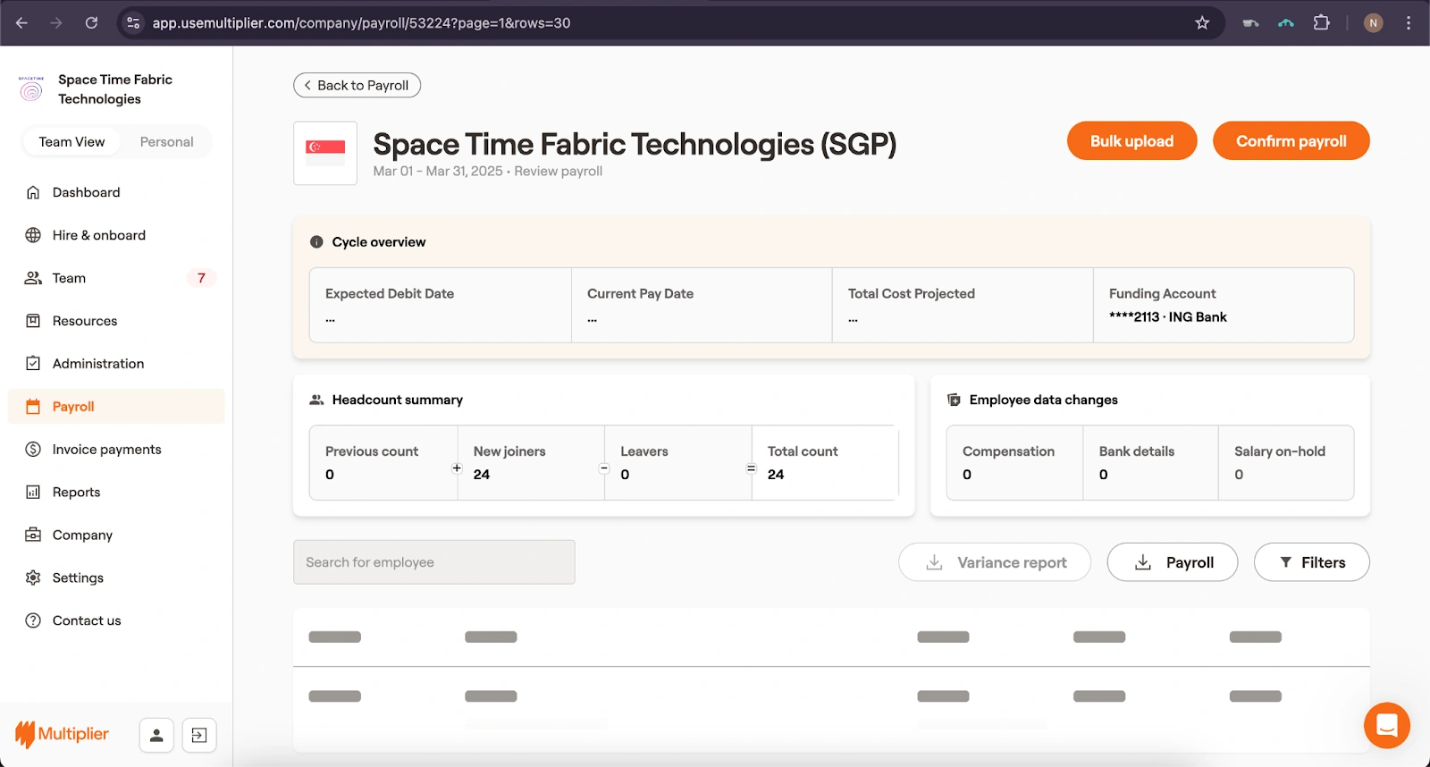The height and width of the screenshot is (767, 1430).
Task: Click the Leavers count card
Action: (677, 463)
